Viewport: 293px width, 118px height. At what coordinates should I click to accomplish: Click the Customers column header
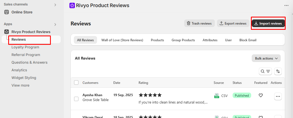(90, 82)
